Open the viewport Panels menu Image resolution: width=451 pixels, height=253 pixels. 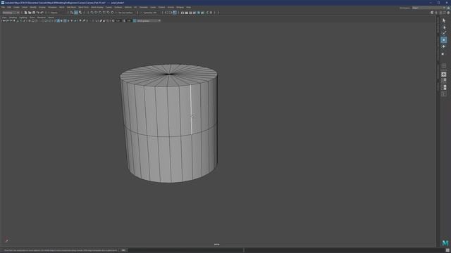click(51, 18)
